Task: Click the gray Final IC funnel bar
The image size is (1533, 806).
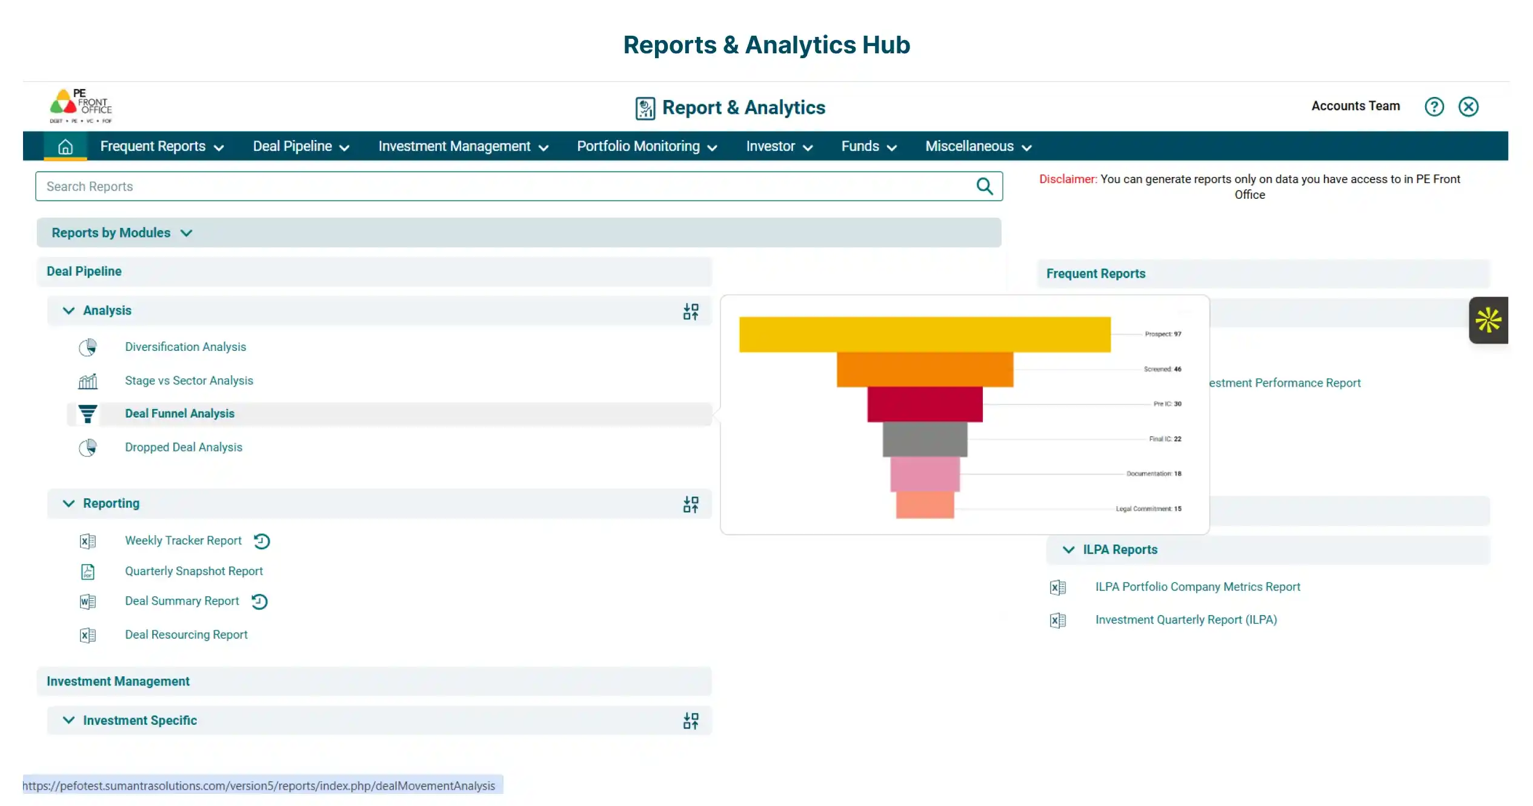Action: click(x=925, y=439)
